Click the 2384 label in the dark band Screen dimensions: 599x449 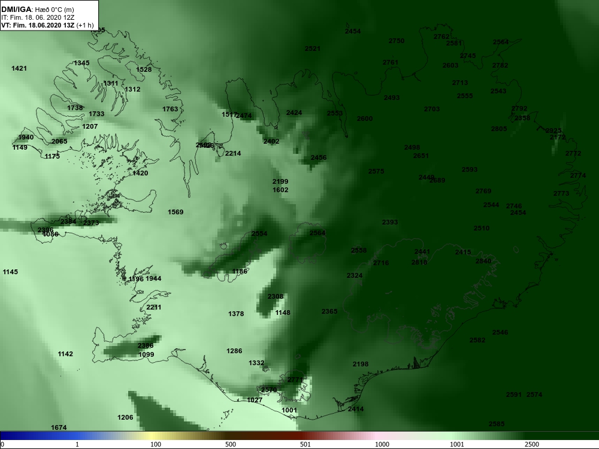[x=68, y=222]
